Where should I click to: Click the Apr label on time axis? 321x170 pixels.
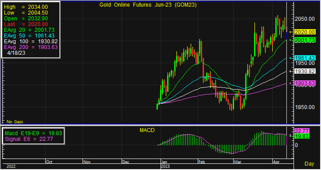coord(276,162)
